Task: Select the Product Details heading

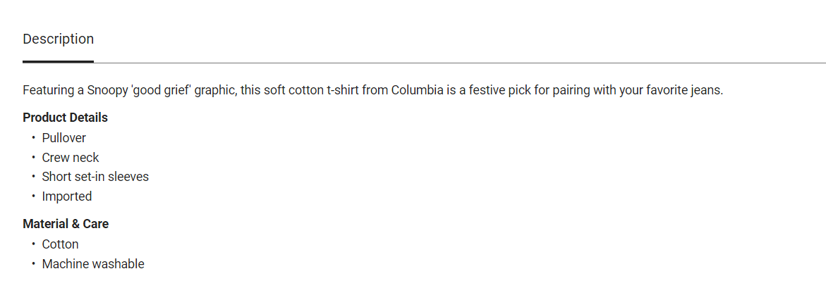Action: tap(65, 118)
